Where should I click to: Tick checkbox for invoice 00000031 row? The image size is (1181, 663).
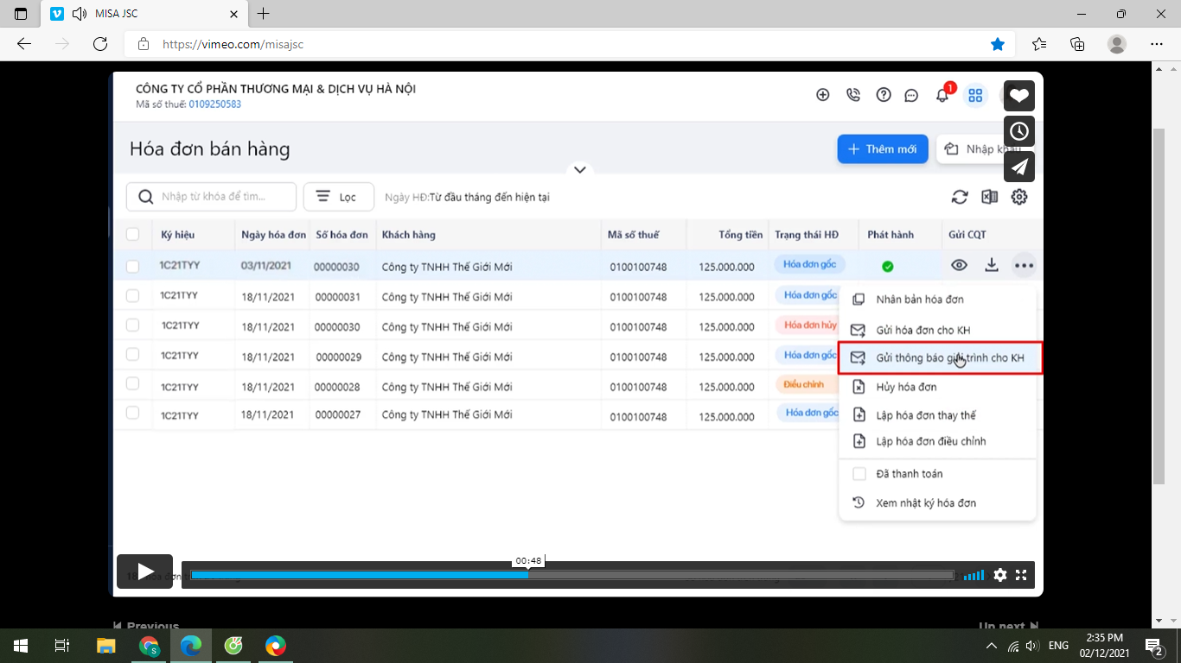tap(132, 296)
